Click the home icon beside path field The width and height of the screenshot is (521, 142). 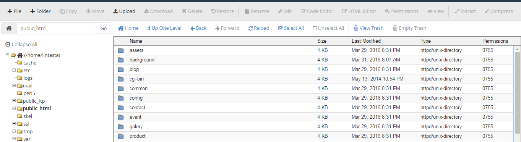[9, 29]
